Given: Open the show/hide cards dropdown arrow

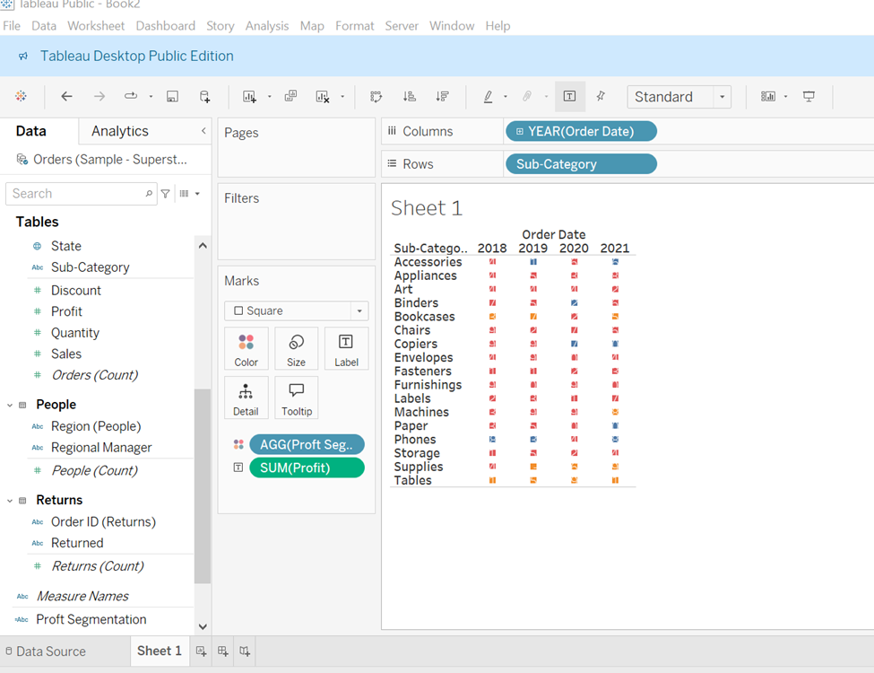Looking at the screenshot, I should coord(785,97).
